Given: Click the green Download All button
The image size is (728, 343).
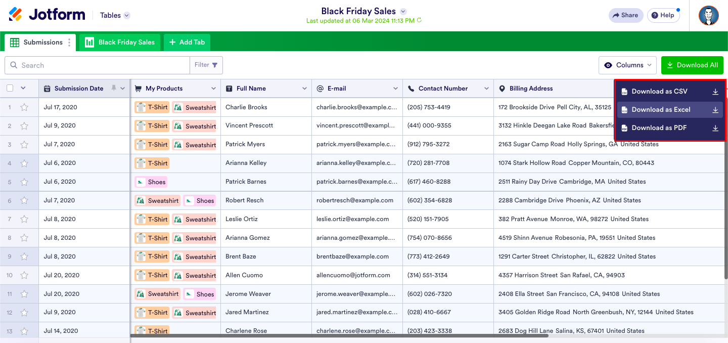Looking at the screenshot, I should [692, 65].
